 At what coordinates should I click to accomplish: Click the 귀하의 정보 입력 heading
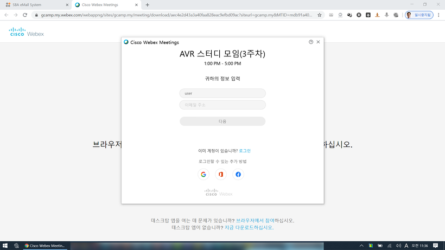(223, 79)
